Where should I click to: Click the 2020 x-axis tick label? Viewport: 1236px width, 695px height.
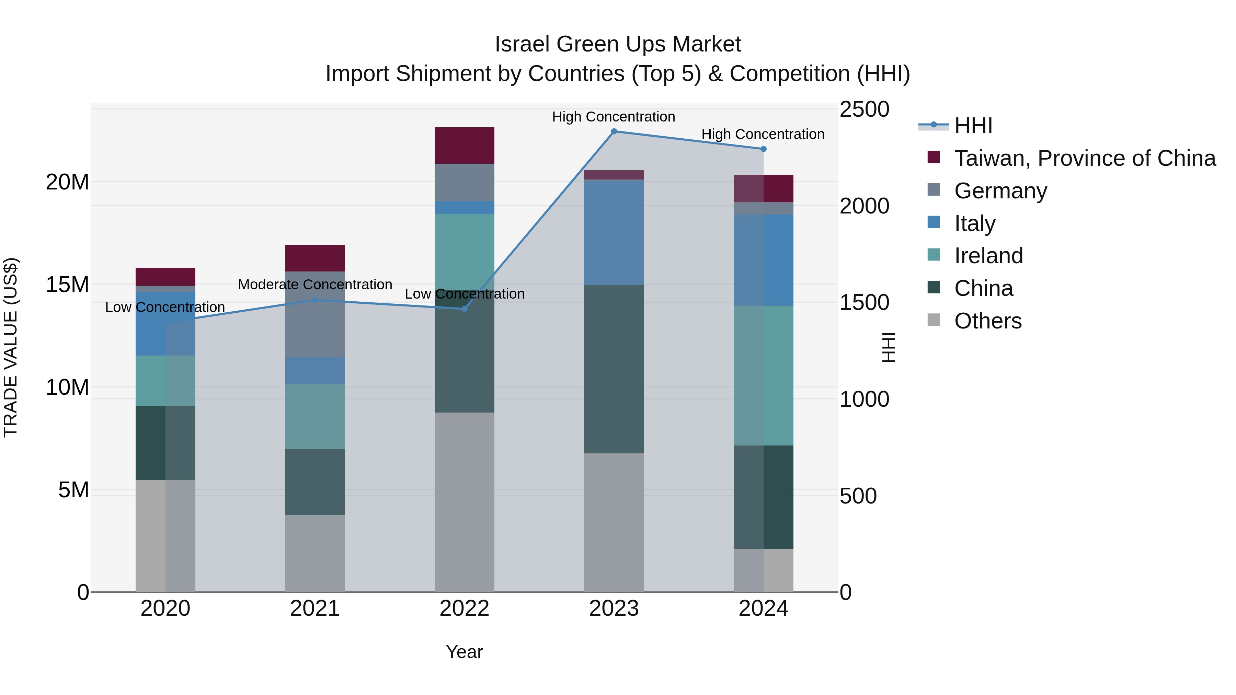coord(165,609)
